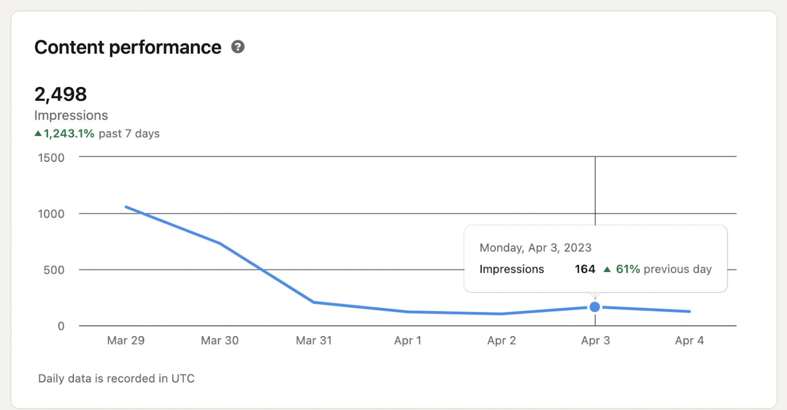Click the Impressions label under the total
The image size is (787, 410).
tap(71, 116)
